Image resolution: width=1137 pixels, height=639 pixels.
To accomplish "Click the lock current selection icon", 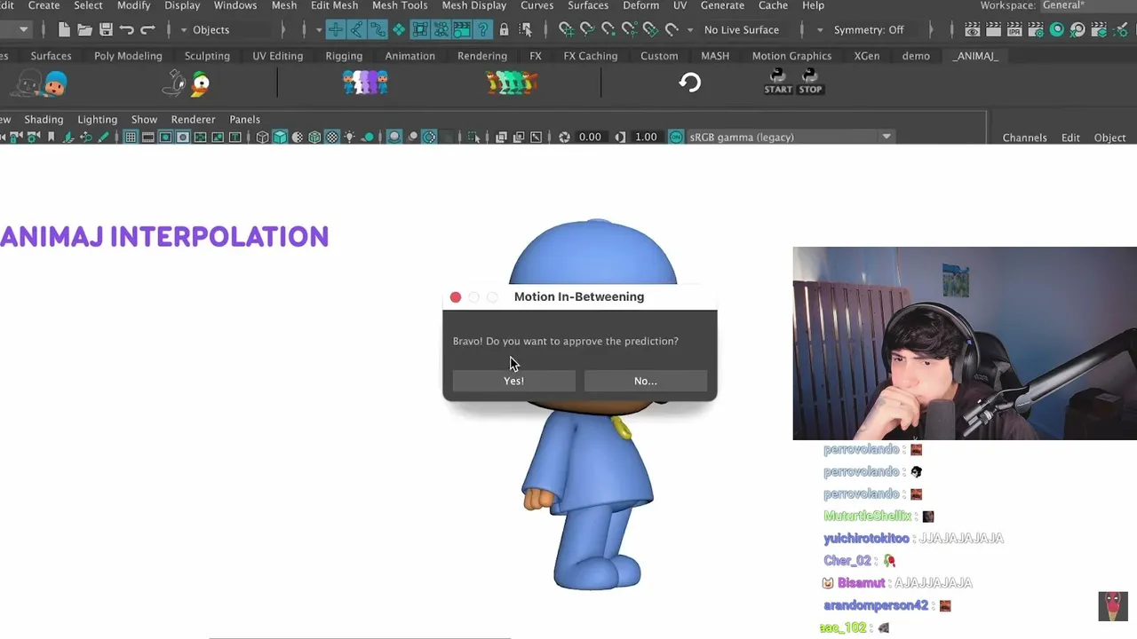I will click(x=505, y=29).
